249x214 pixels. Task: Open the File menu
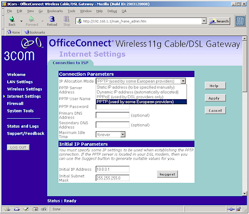(9, 11)
